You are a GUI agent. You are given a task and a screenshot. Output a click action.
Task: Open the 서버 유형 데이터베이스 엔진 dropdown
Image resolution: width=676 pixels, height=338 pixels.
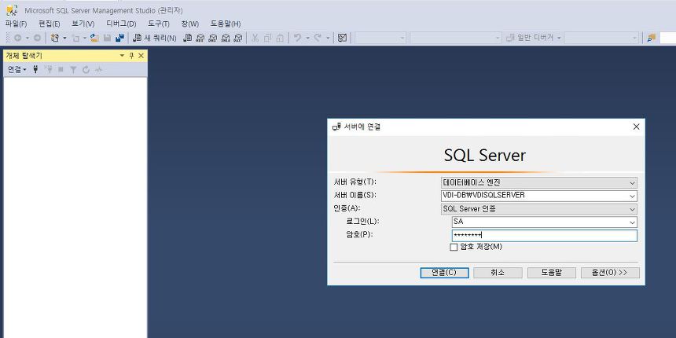[x=632, y=183]
